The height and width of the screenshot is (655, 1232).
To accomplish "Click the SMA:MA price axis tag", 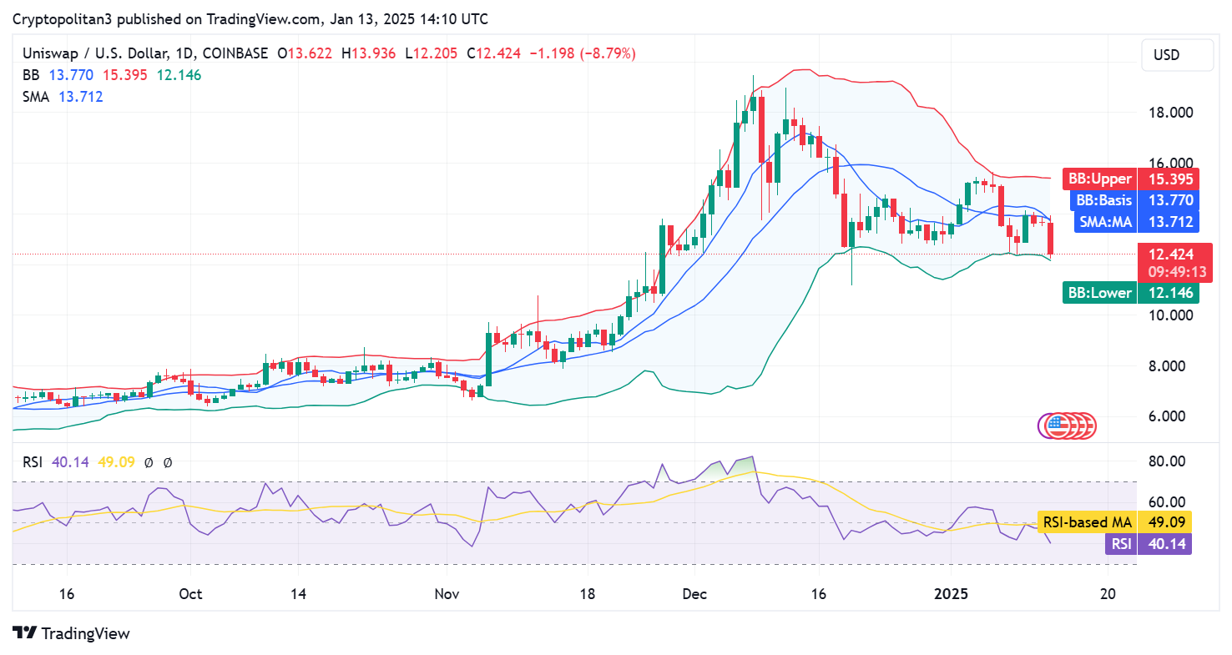I will coord(1136,222).
